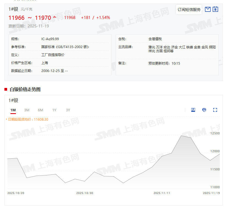Screen dimensions: 225x208
Task: Expand the chart to fullscreen
Action: coord(215,110)
